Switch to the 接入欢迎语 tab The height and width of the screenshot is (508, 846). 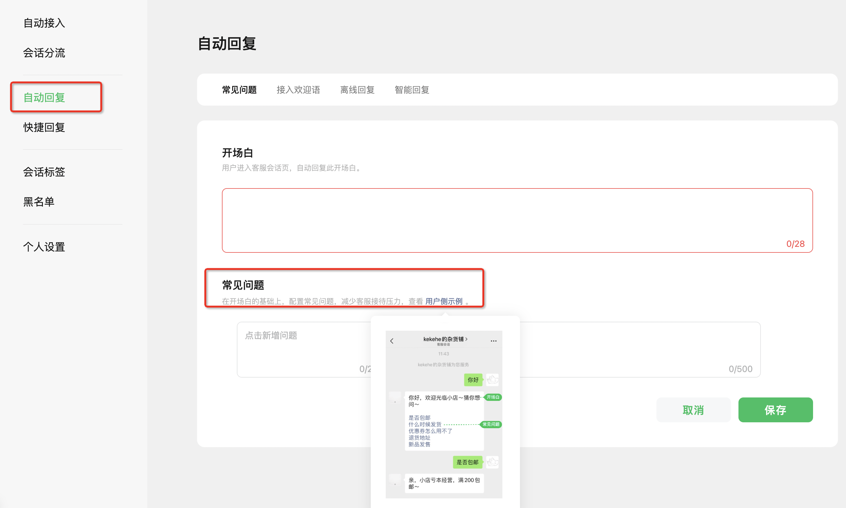click(298, 90)
